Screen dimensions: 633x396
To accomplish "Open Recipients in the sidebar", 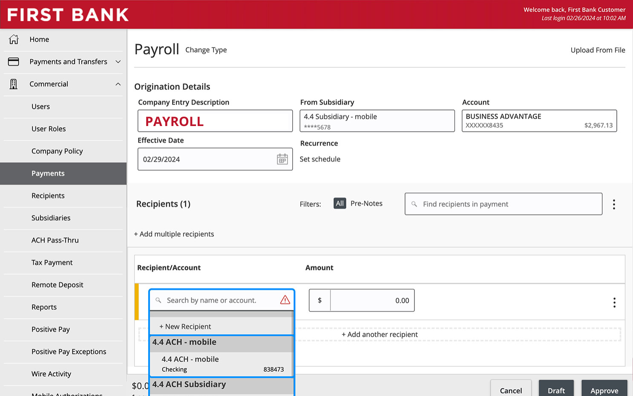I will tap(48, 195).
